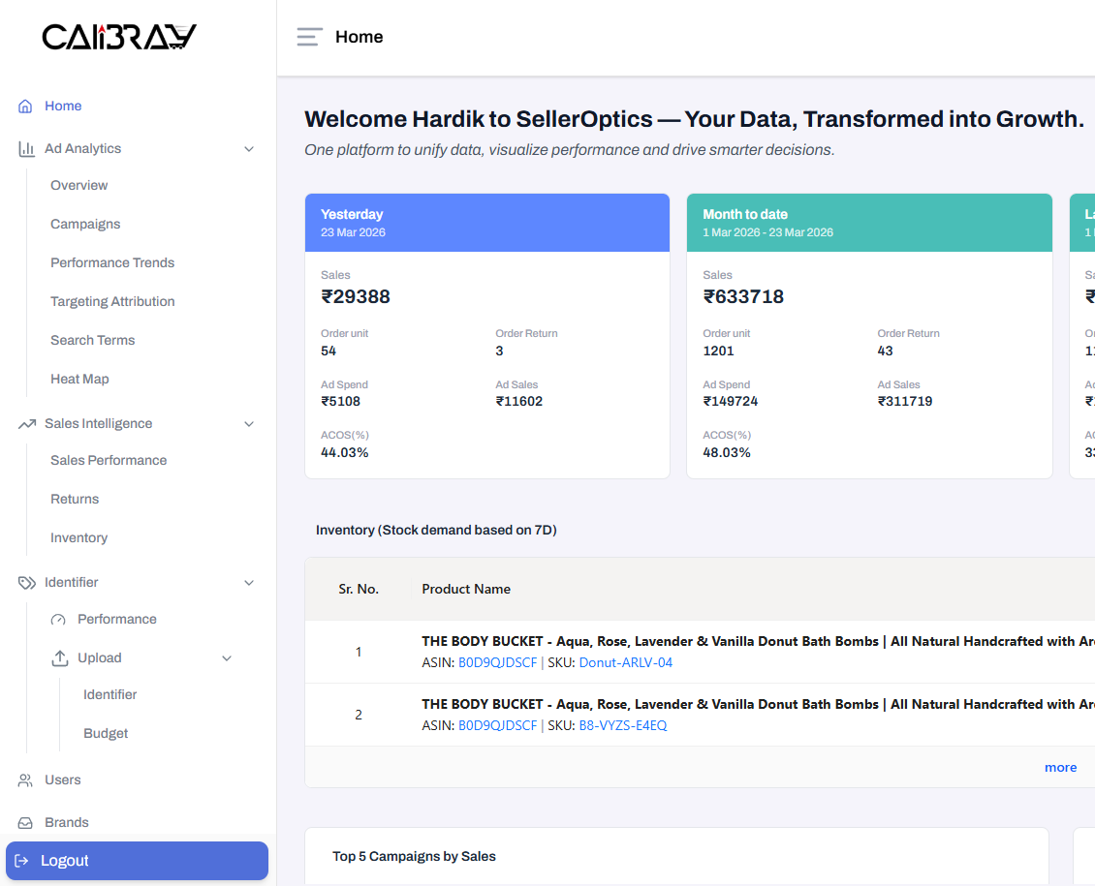1095x886 pixels.
Task: Click the Ad Analytics bar chart icon
Action: 26,149
